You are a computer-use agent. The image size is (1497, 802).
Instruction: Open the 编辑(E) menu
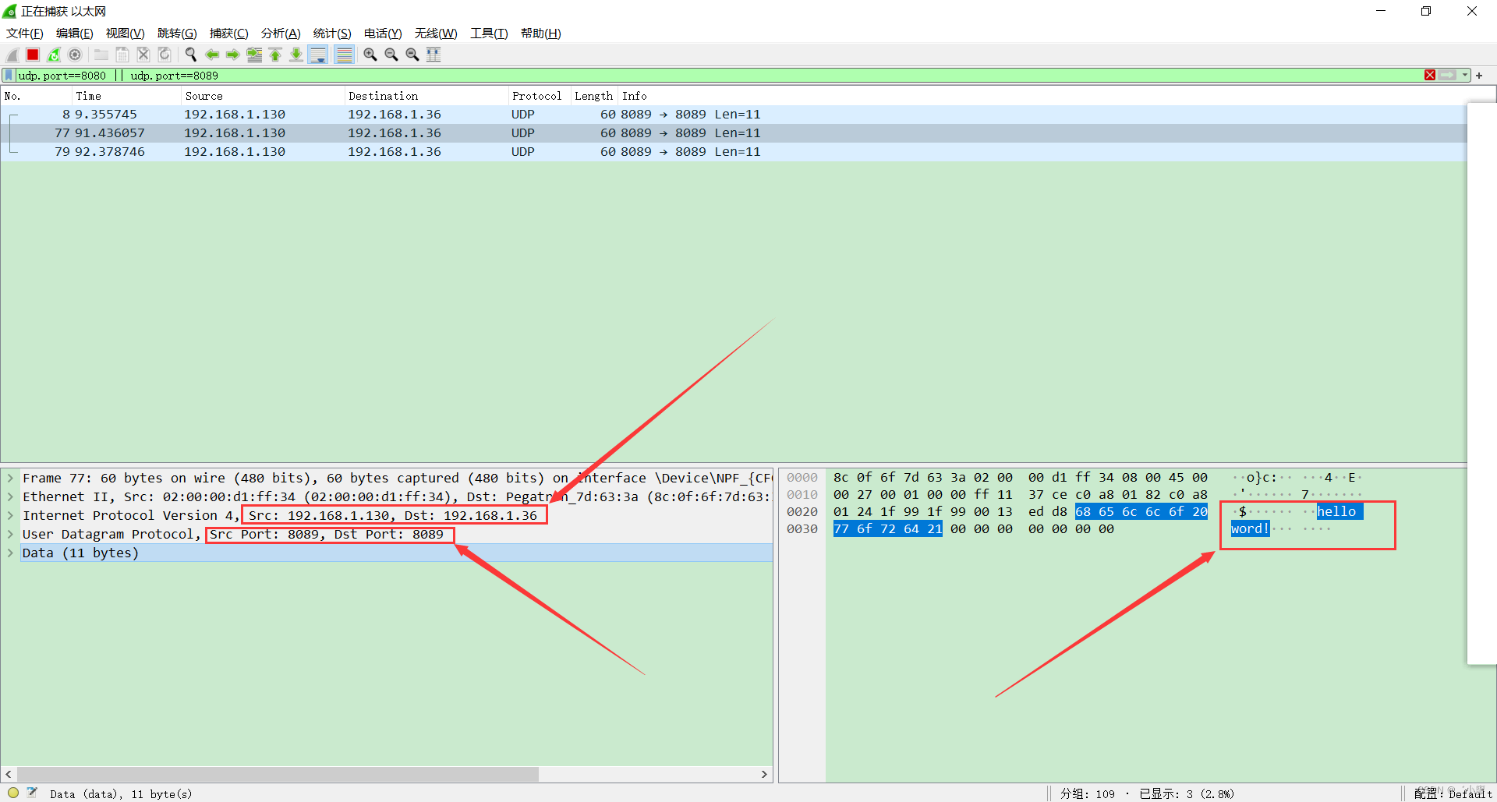click(x=75, y=34)
